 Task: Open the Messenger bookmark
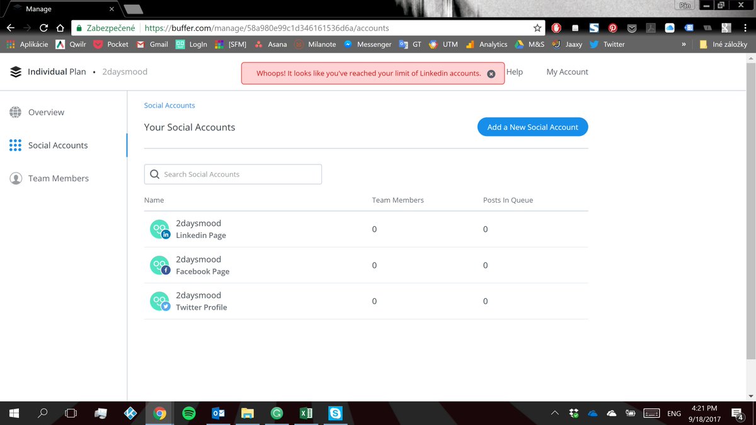point(367,44)
